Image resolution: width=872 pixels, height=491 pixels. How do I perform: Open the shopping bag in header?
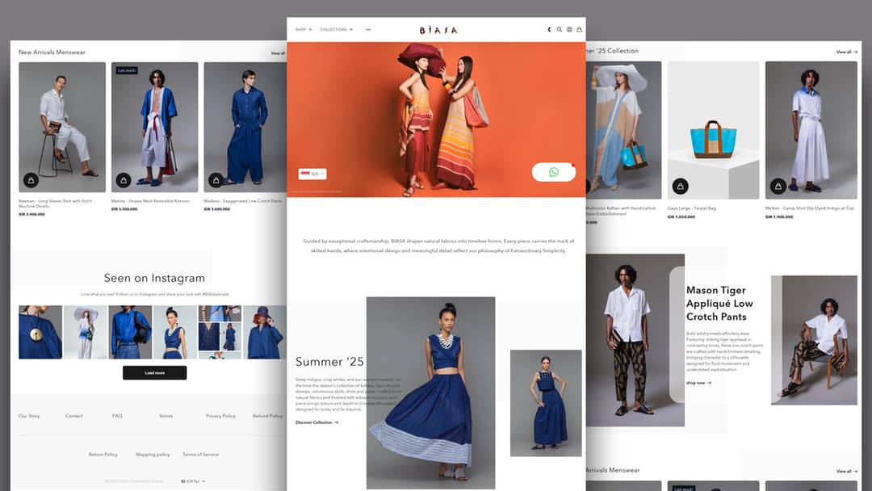point(579,30)
